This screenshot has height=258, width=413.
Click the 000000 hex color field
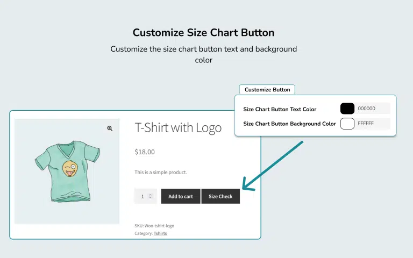click(372, 109)
